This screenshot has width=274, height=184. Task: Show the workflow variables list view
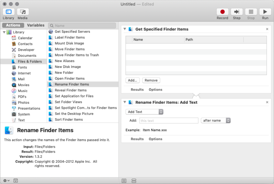[134, 181]
